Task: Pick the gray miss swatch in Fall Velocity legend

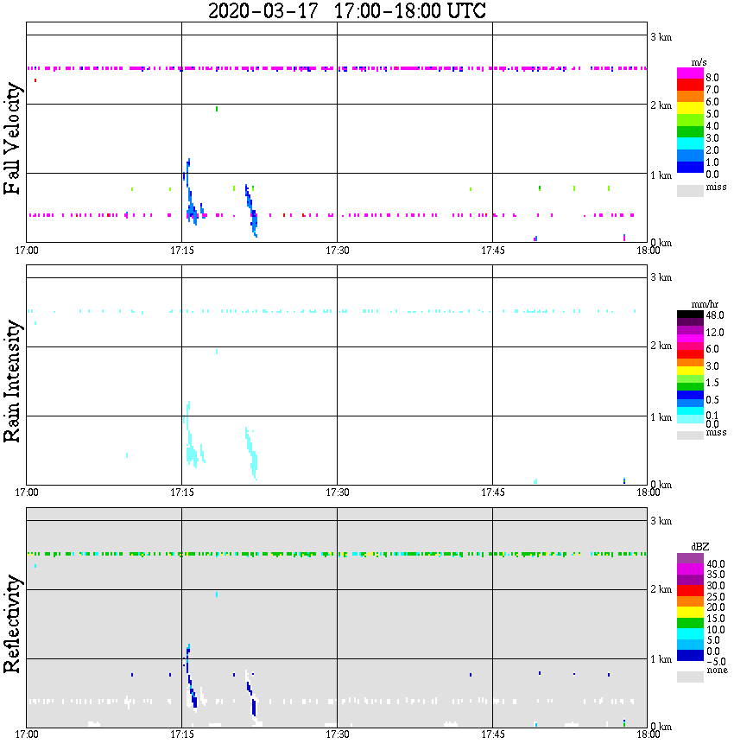Action: click(x=690, y=191)
